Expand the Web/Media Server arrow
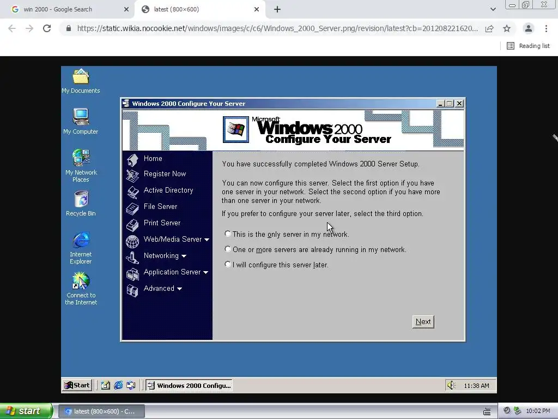The height and width of the screenshot is (419, 558). coord(207,240)
